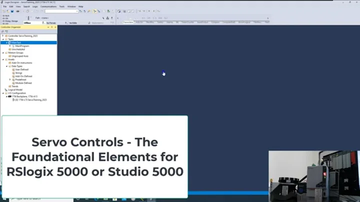Expand Controller ServoTraining_2023 node
Image resolution: width=360 pixels, height=202 pixels.
3,36
